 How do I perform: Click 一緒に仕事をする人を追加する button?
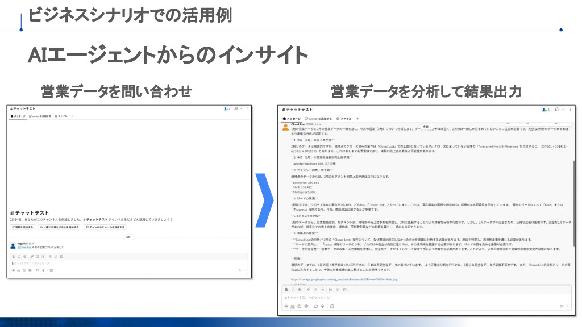coord(59,227)
